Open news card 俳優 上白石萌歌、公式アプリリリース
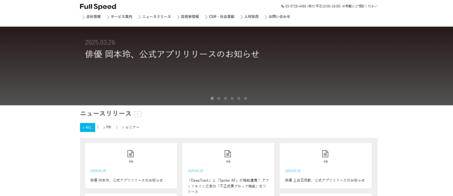453x196 pixels. [x=325, y=180]
